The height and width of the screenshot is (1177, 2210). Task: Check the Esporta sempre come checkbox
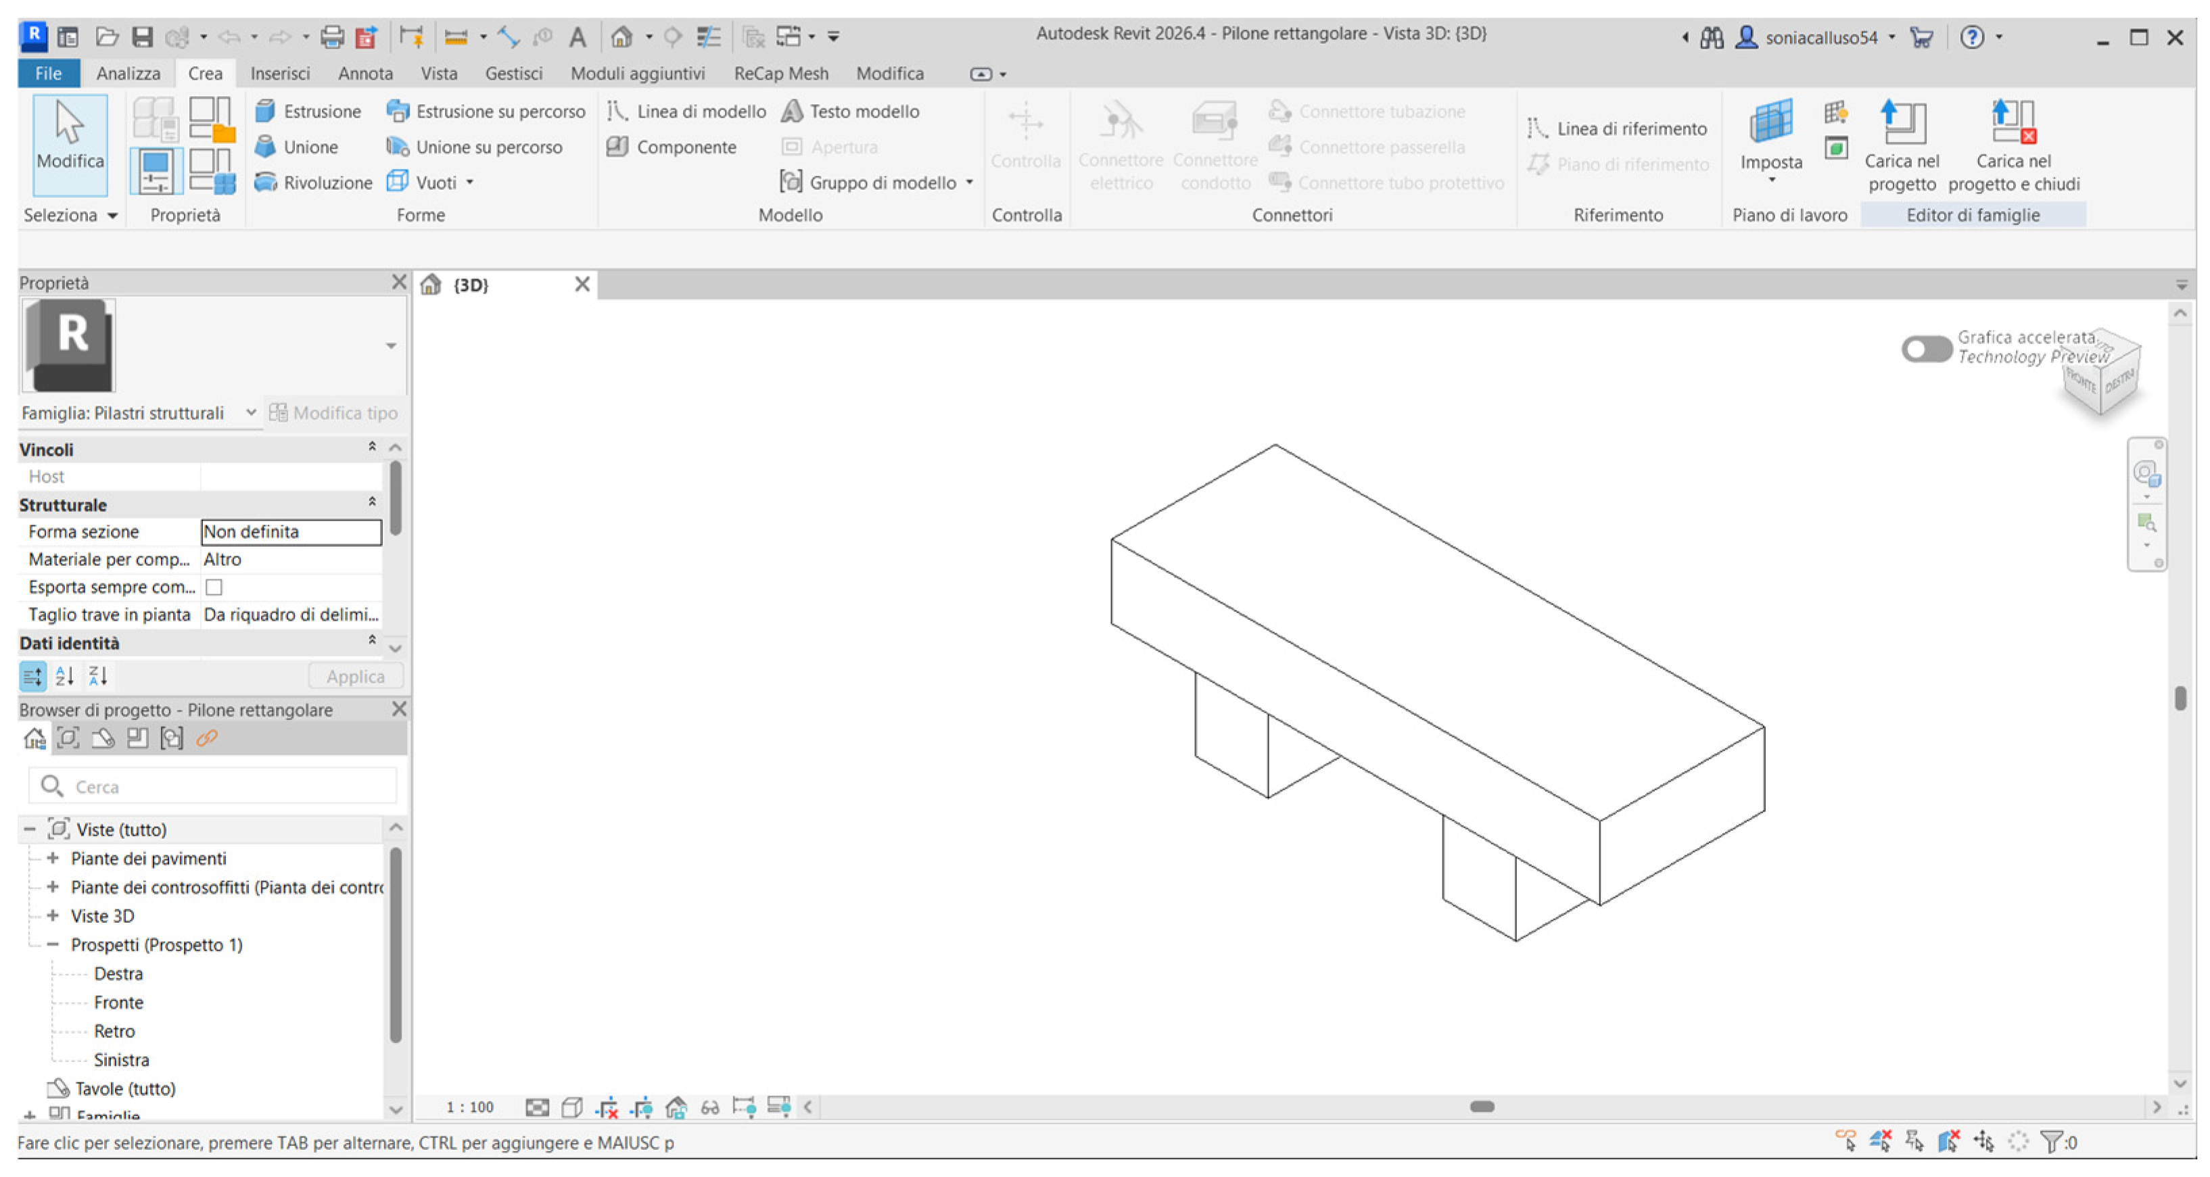(214, 587)
